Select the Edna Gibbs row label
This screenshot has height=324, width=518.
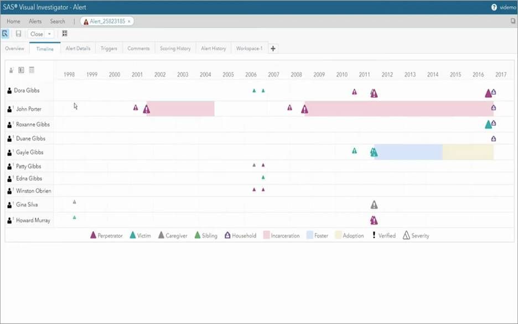29,179
